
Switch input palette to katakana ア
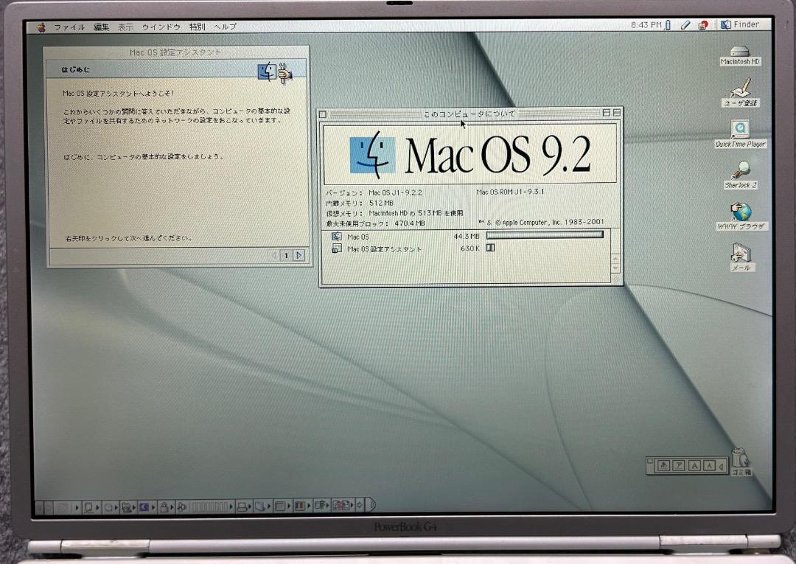point(678,465)
